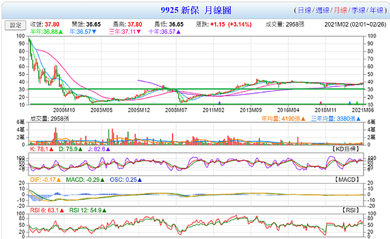
Task: Switch to 年線 yearly chart
Action: tap(376, 10)
